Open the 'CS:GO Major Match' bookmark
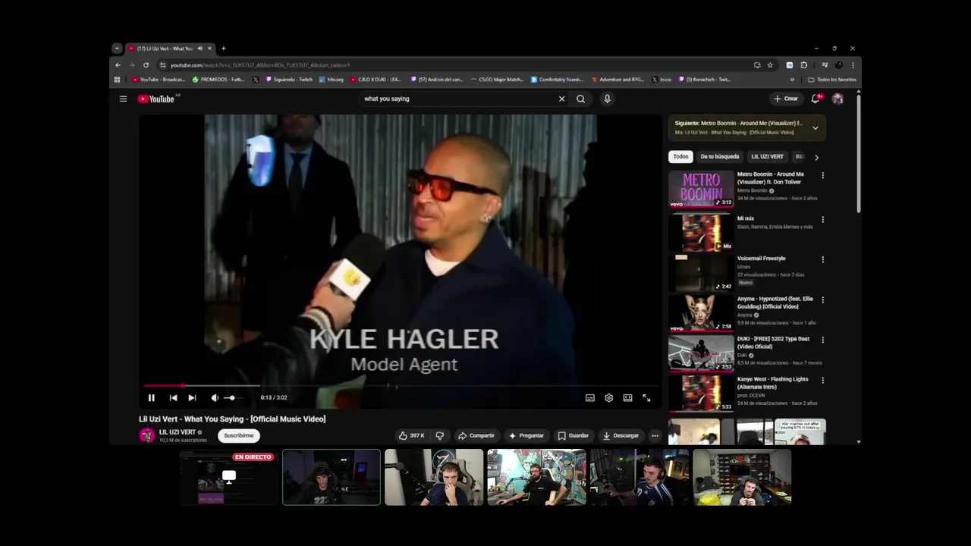This screenshot has height=546, width=971. tap(497, 80)
